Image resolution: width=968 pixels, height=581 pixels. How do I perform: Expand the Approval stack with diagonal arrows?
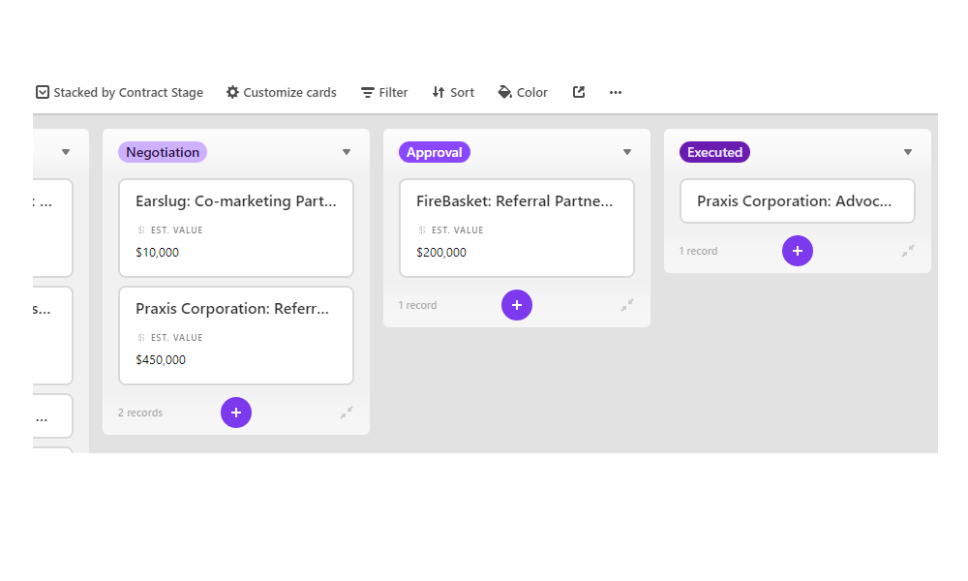pos(627,305)
